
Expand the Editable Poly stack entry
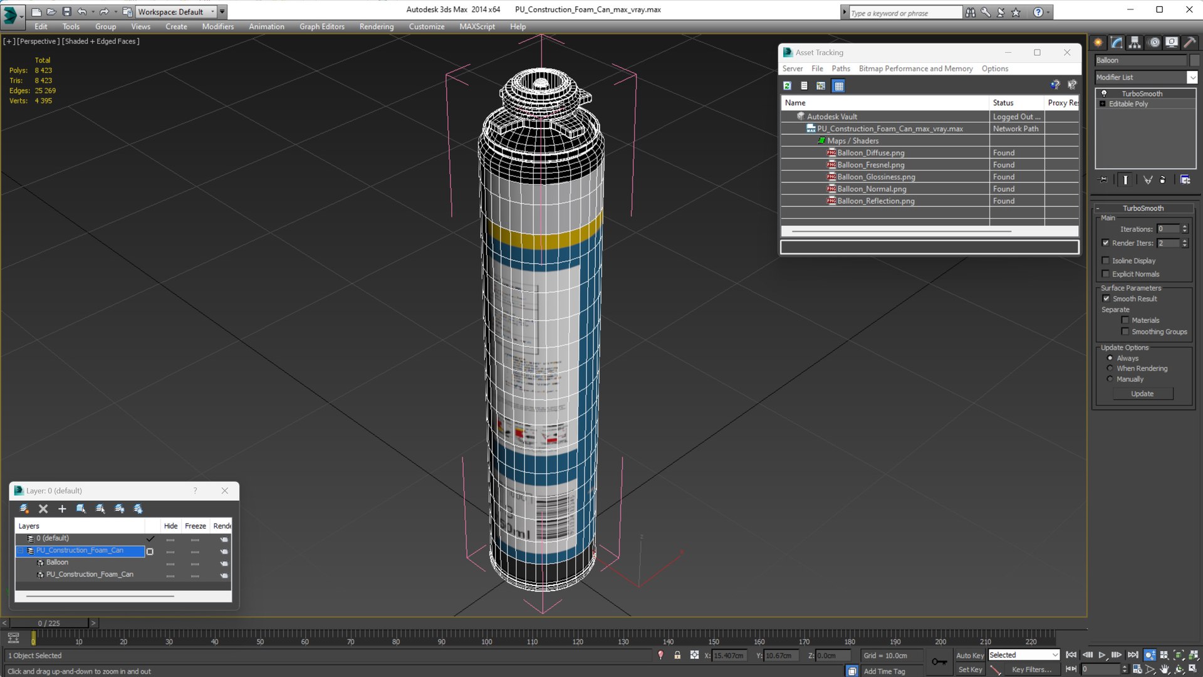click(x=1103, y=104)
